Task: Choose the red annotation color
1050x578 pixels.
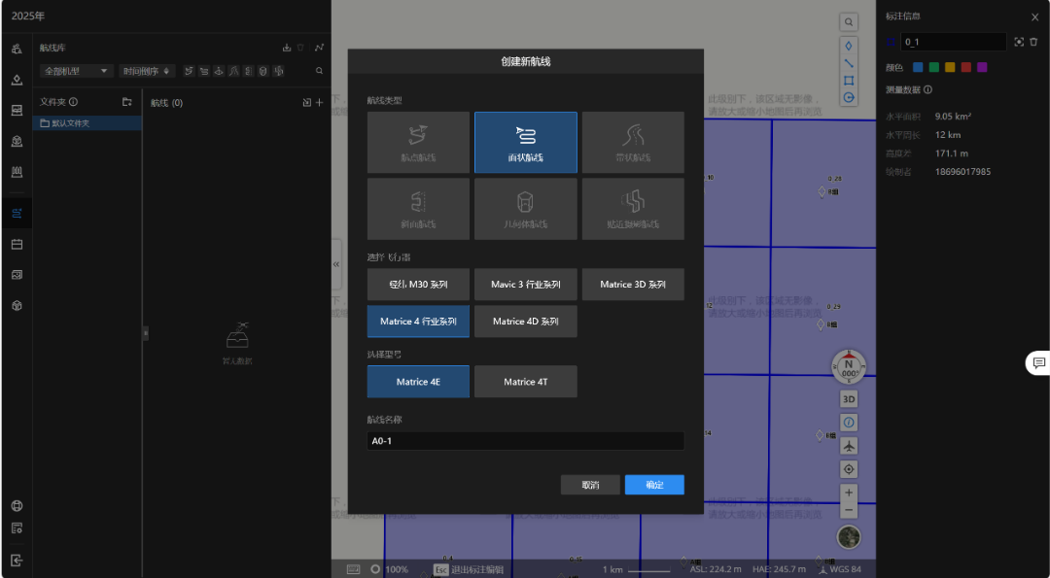Action: click(x=965, y=68)
